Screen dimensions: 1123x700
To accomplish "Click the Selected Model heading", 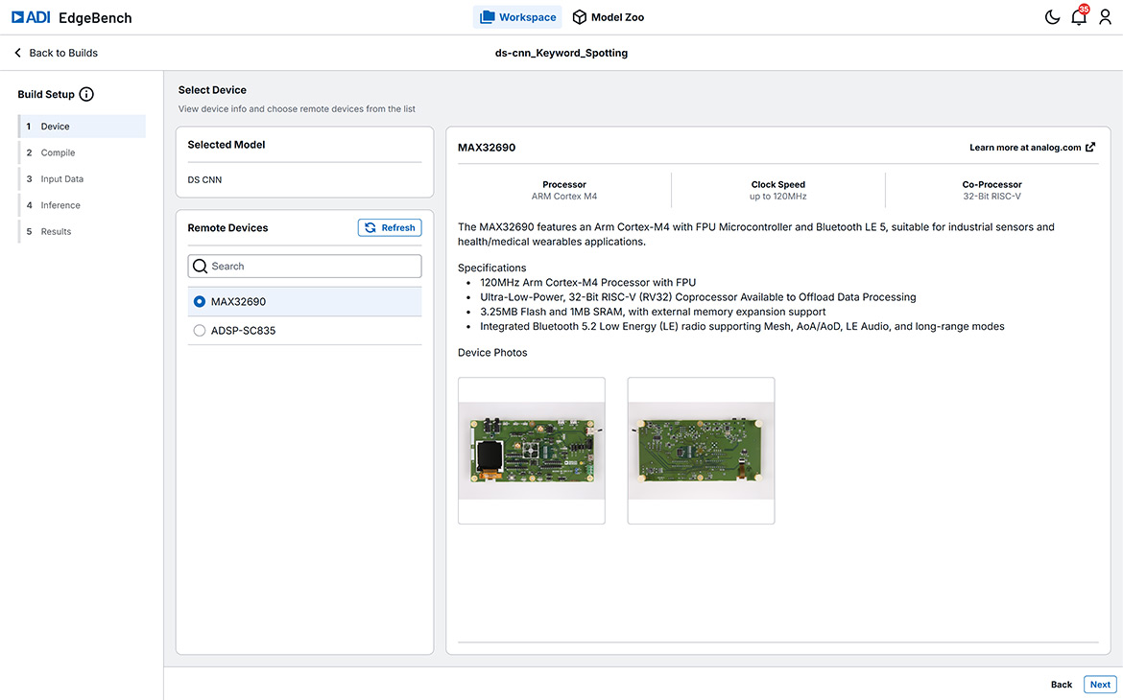I will [227, 145].
